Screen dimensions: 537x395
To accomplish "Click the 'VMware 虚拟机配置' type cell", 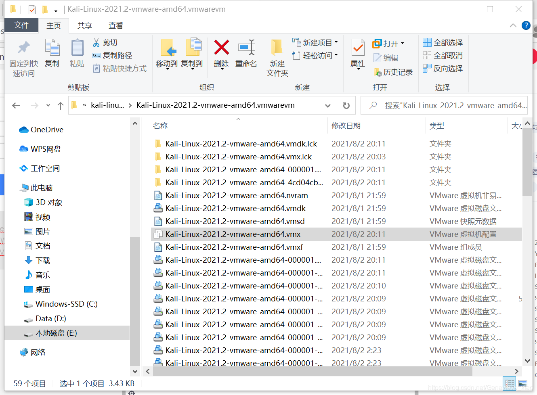I will pyautogui.click(x=463, y=234).
